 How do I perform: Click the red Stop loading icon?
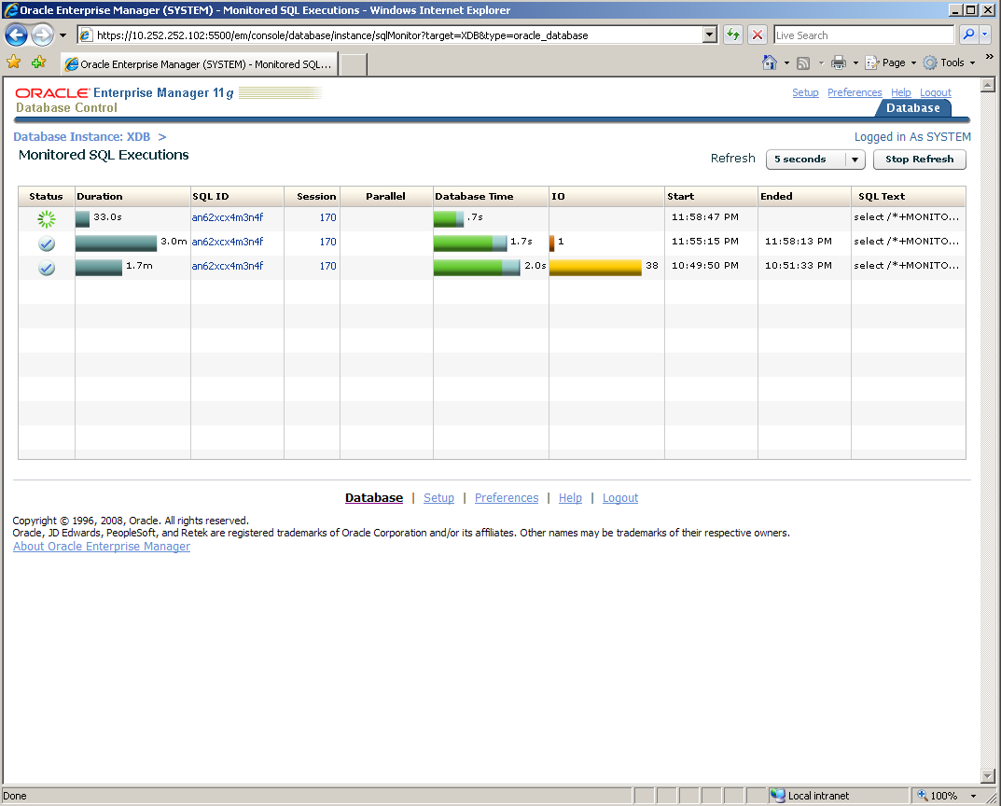coord(758,35)
